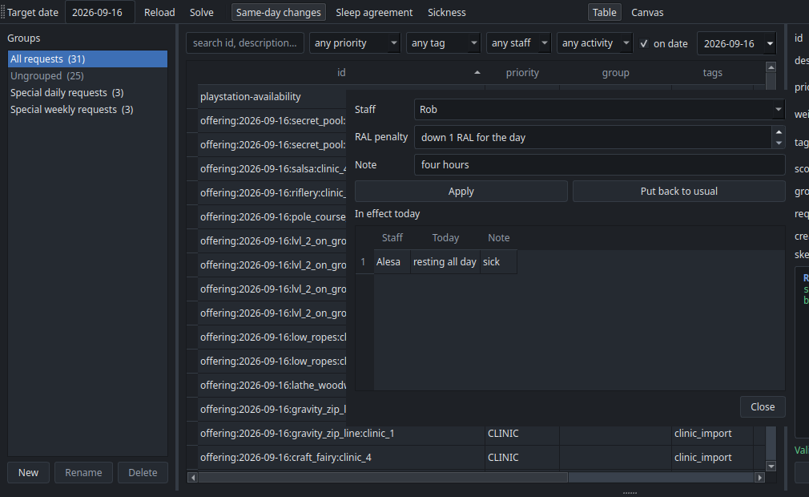Click Solve in the toolbar

pos(201,12)
